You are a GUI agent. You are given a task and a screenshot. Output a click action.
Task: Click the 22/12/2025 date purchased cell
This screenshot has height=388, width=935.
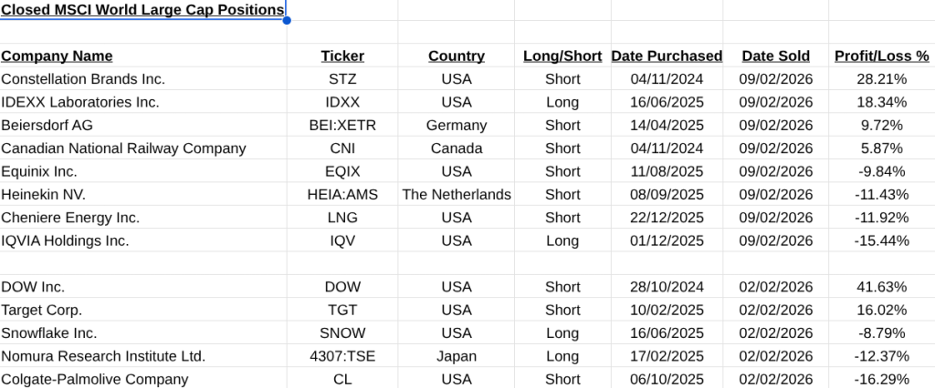pos(667,218)
